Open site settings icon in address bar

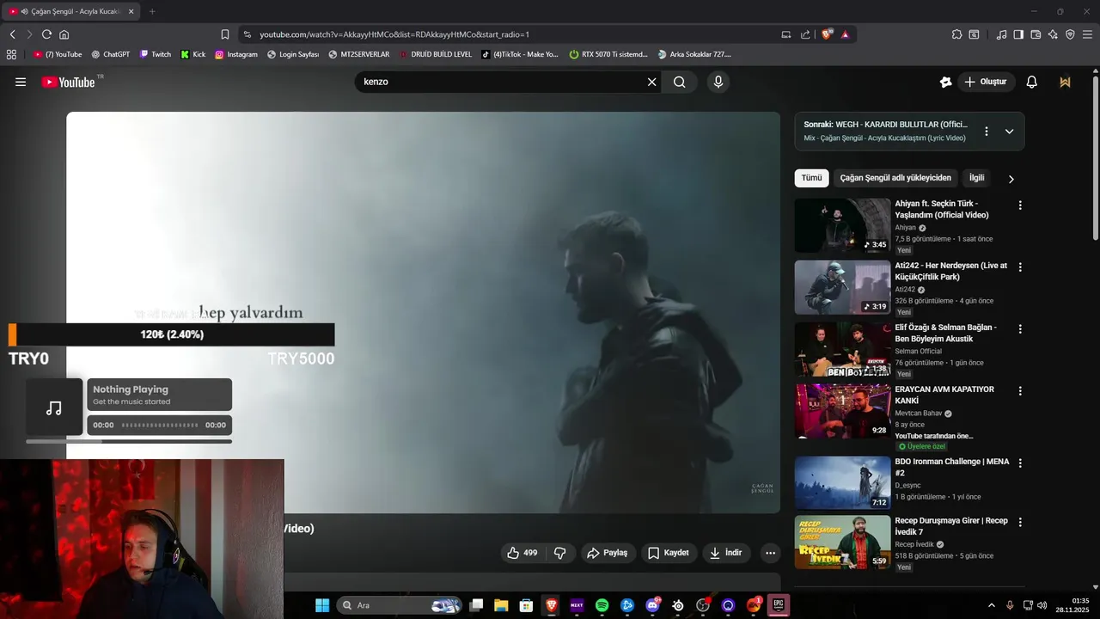point(247,34)
